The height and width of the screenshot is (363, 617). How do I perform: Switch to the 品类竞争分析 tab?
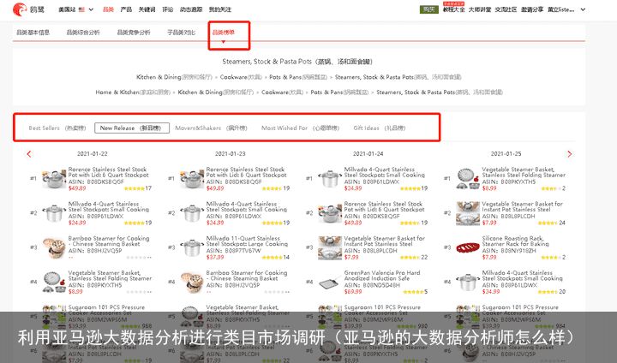(134, 33)
